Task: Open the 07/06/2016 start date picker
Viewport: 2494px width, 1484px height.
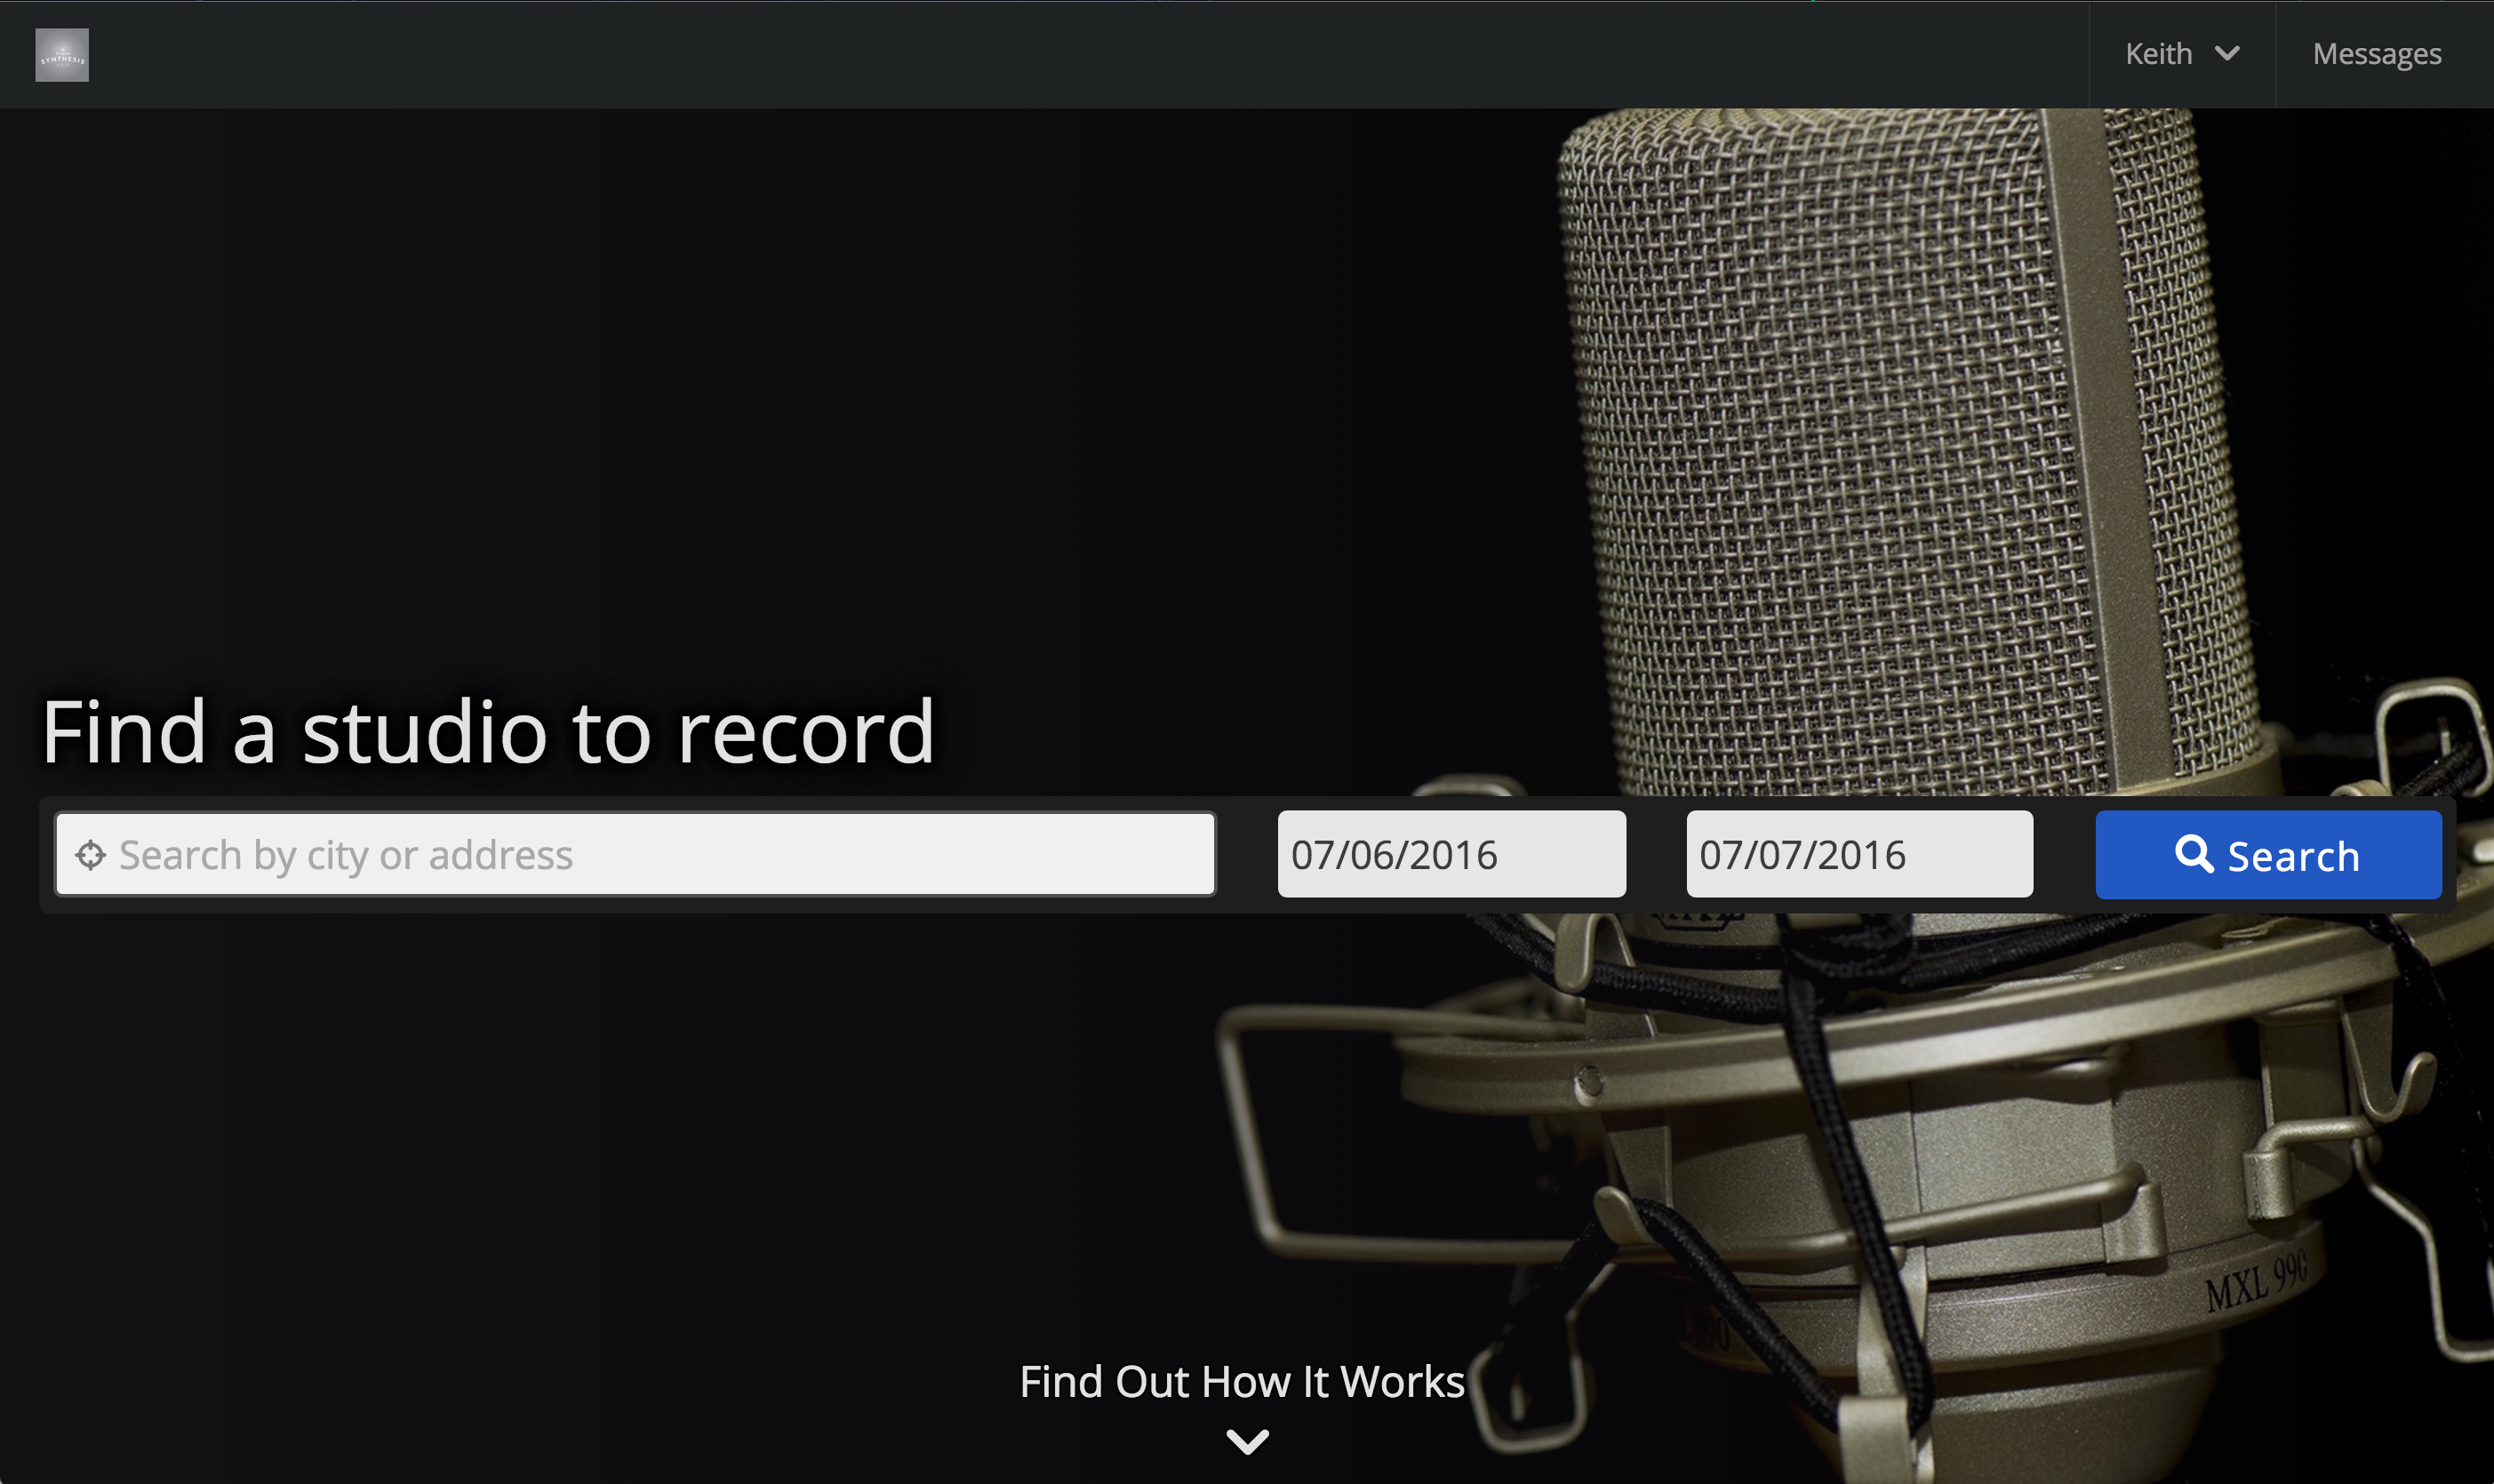Action: 1451,855
